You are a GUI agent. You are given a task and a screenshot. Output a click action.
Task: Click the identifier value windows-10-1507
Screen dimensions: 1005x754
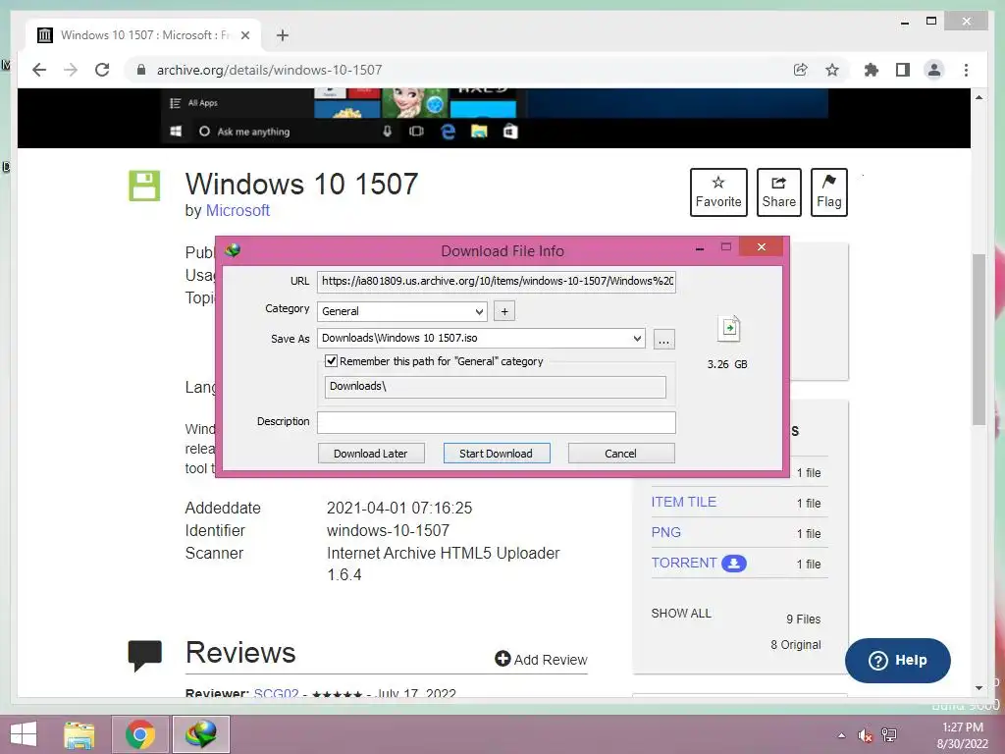coord(388,531)
